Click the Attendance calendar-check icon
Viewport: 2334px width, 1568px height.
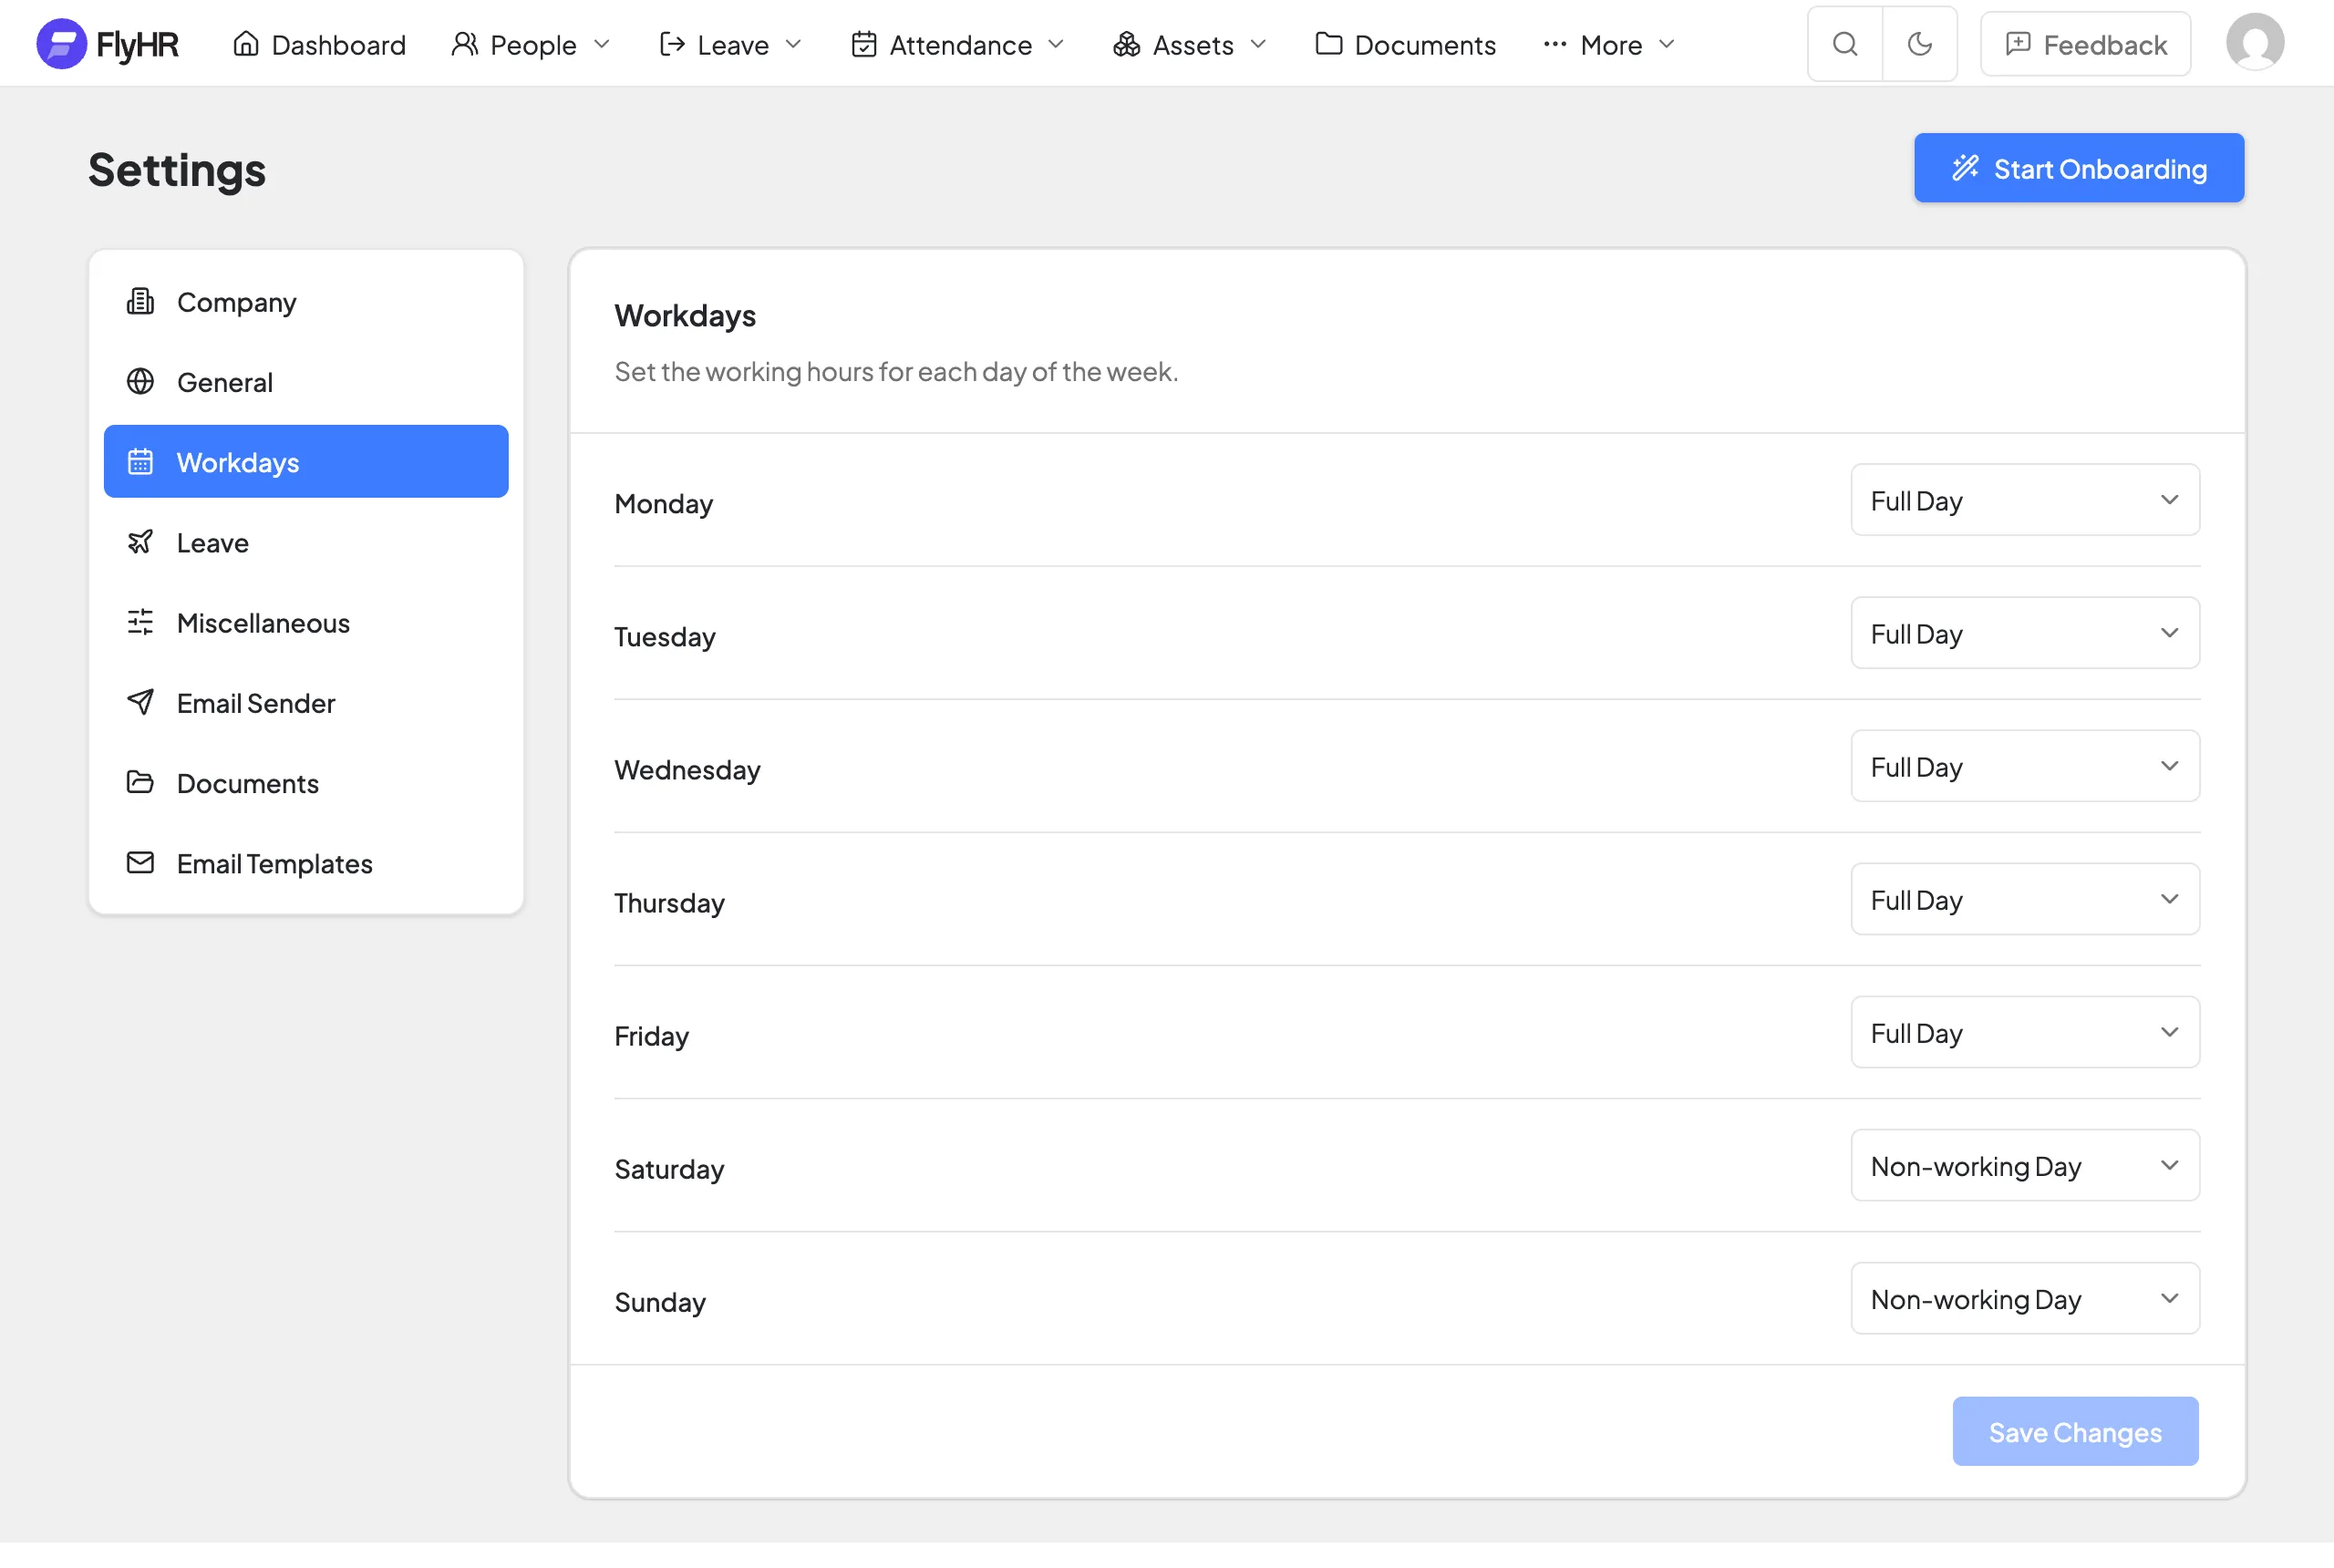(x=863, y=44)
